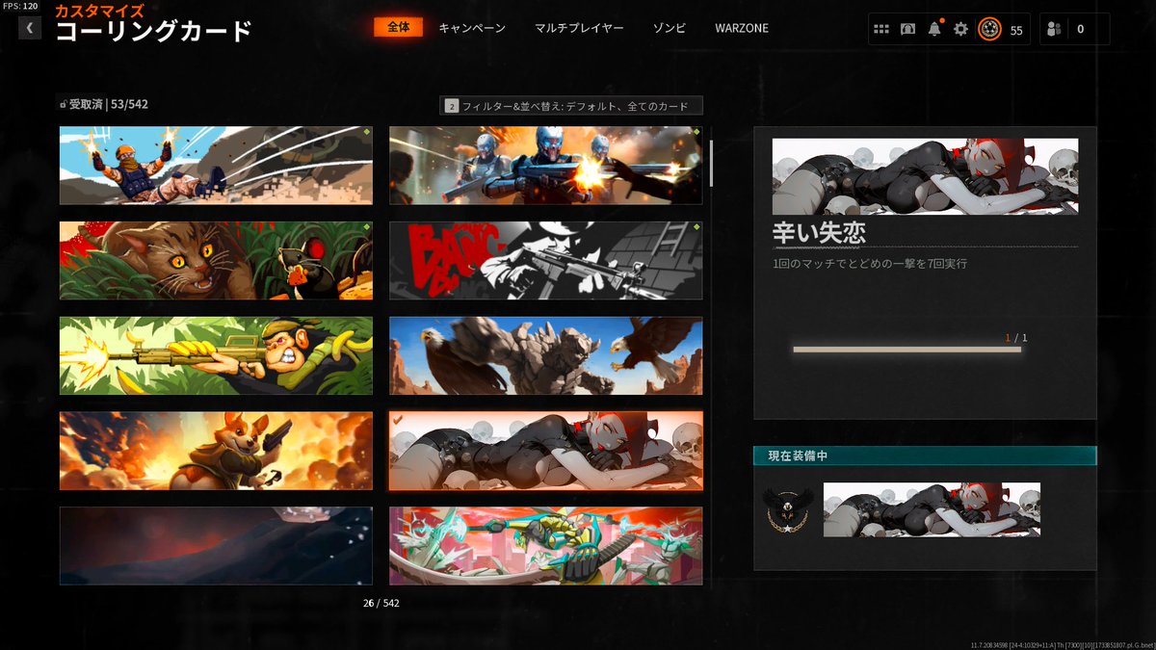This screenshot has height=650, width=1156.
Task: Select the highlighted red-haired woman card
Action: (546, 451)
